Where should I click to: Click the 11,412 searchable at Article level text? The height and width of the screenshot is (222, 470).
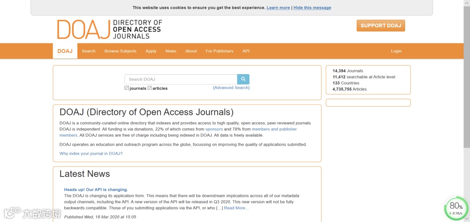point(364,77)
